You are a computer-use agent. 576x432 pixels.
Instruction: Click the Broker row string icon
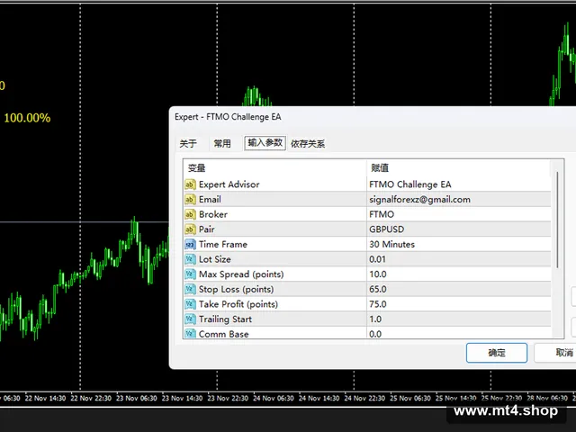pyautogui.click(x=190, y=214)
